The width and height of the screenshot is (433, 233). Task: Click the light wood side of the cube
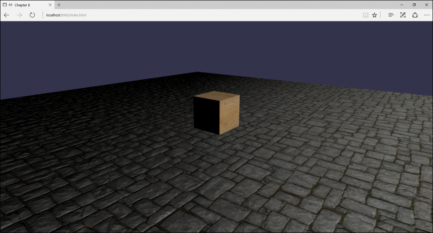230,115
